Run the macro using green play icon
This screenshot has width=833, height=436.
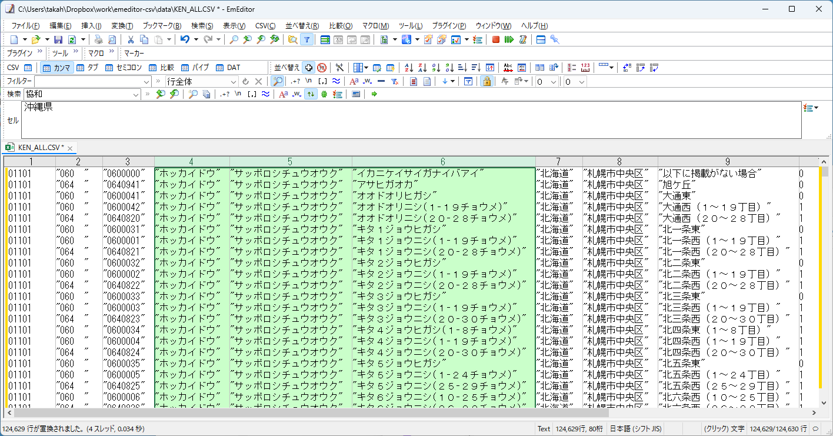tap(509, 39)
